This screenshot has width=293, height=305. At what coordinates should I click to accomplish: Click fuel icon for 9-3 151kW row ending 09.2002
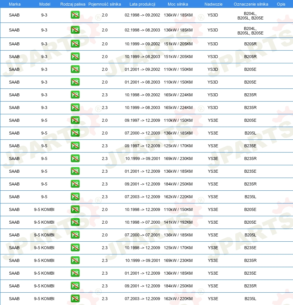click(75, 44)
